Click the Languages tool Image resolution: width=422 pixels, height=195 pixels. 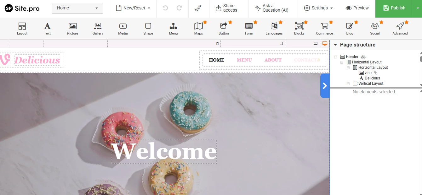point(274,28)
